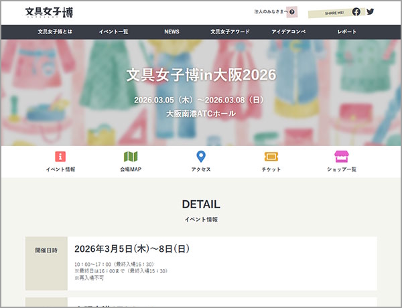The image size is (402, 308).
Task: Open the pink ショップ一覧 storefront icon
Action: coord(342,157)
